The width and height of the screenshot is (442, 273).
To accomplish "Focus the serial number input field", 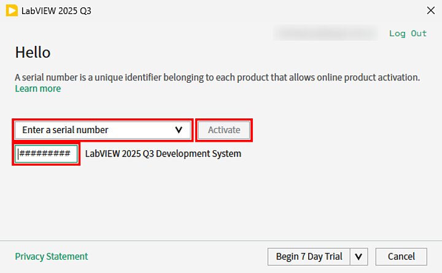I will click(x=47, y=154).
